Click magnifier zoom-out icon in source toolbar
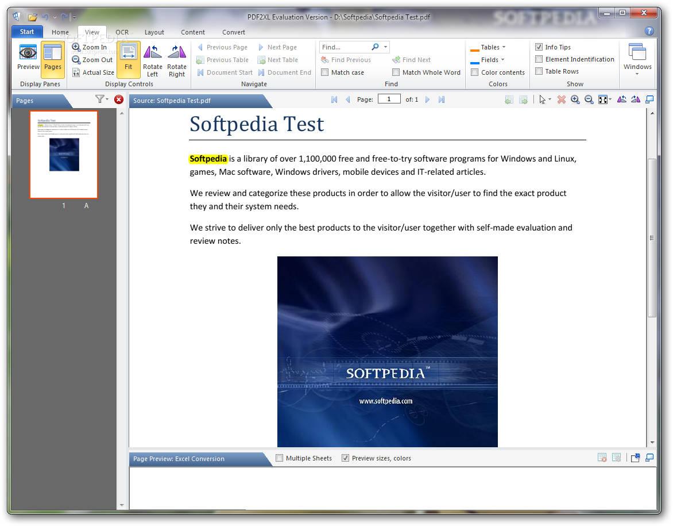 (x=589, y=99)
